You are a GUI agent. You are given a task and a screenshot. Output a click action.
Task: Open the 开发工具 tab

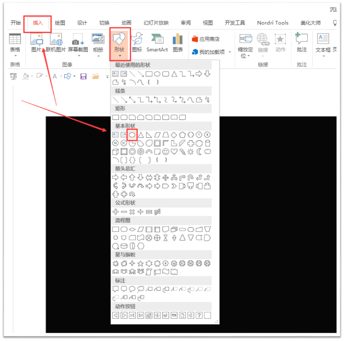(x=235, y=23)
